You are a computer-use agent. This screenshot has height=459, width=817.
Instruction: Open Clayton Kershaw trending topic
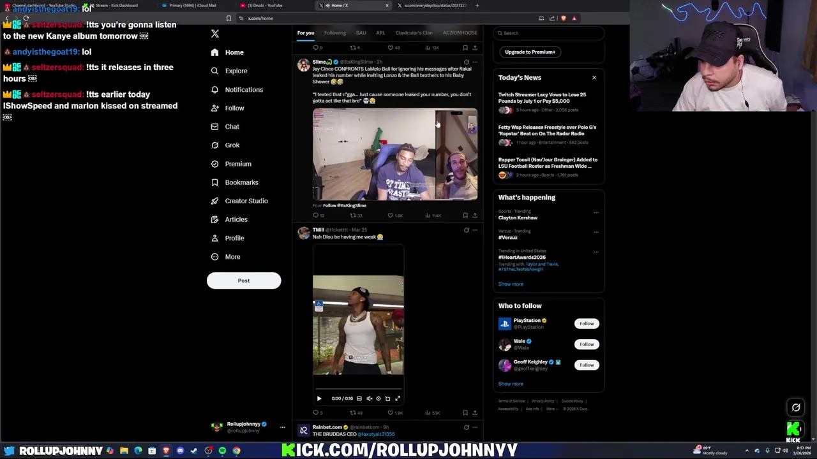tap(518, 218)
